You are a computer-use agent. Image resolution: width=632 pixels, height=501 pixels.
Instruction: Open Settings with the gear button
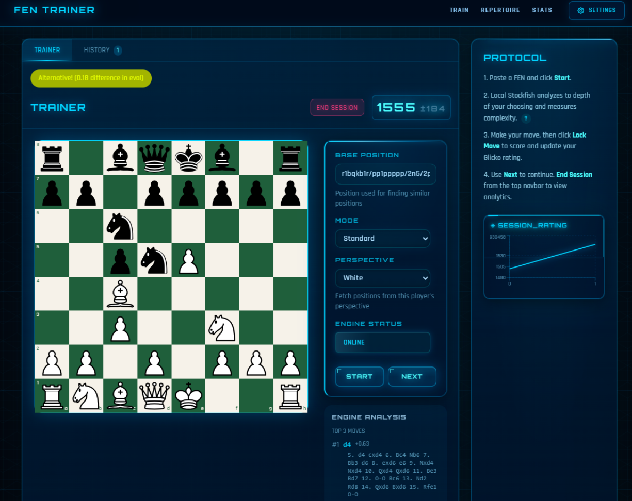click(596, 10)
